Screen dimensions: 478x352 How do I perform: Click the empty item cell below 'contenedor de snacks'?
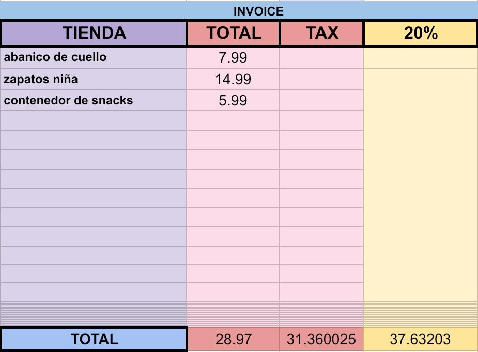pyautogui.click(x=94, y=120)
